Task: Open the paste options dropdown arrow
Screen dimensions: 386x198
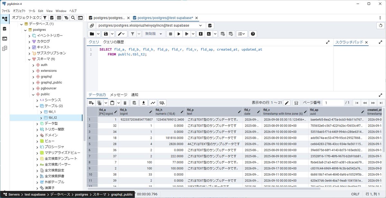Action: click(118, 103)
